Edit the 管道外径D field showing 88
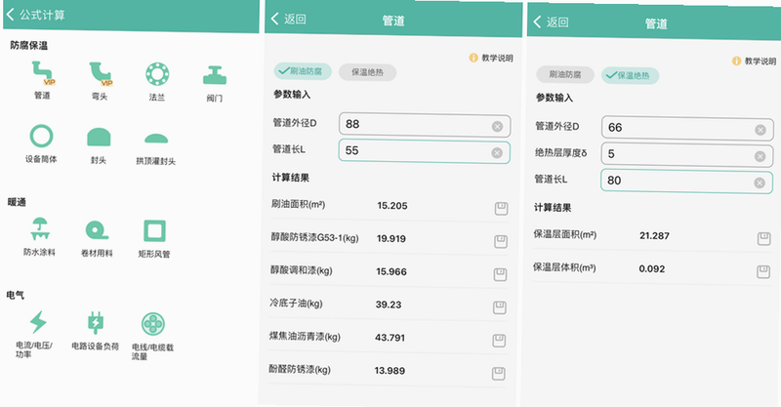Image resolution: width=781 pixels, height=407 pixels. click(x=425, y=125)
